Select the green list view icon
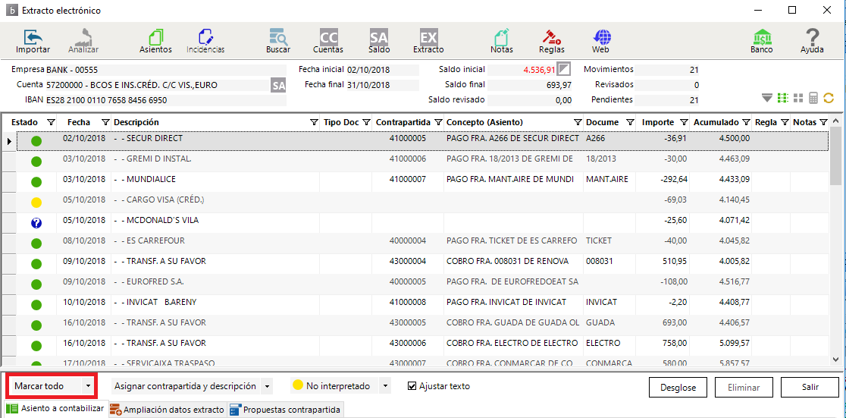Image resolution: width=846 pixels, height=418 pixels. (x=783, y=99)
